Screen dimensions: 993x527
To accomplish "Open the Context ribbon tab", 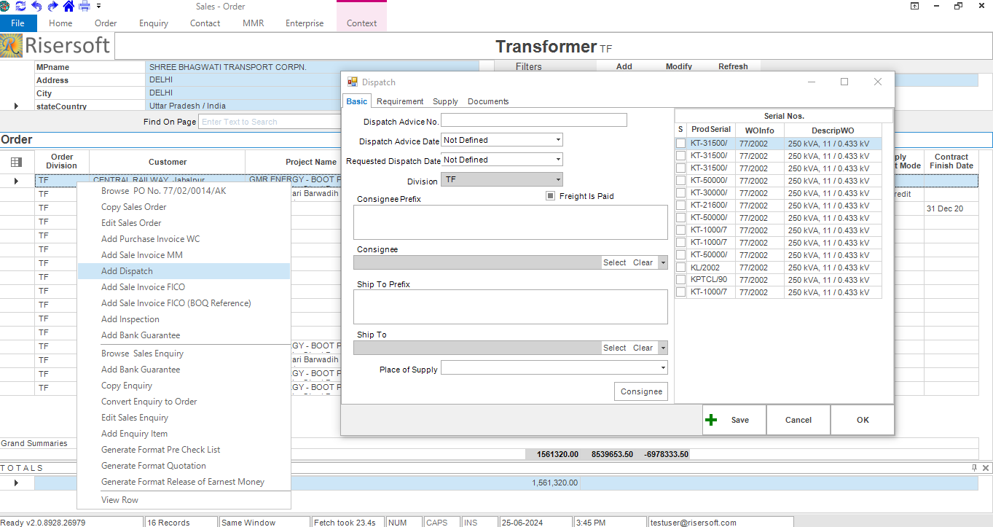I will (x=362, y=23).
